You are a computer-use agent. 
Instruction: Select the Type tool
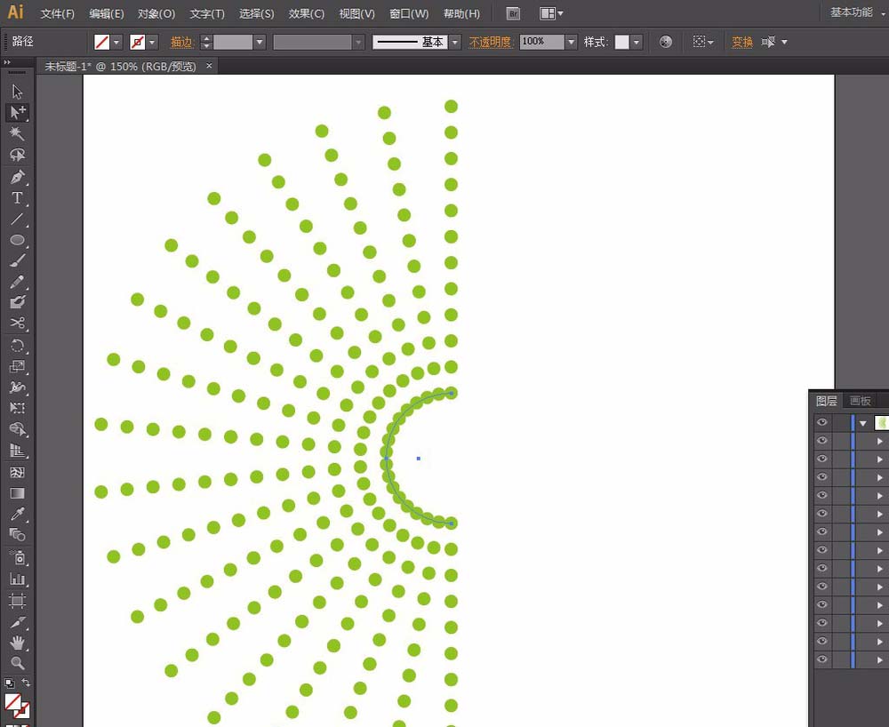[x=17, y=198]
